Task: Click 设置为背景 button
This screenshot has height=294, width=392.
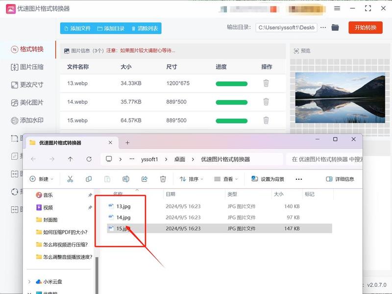Action: tap(268, 179)
